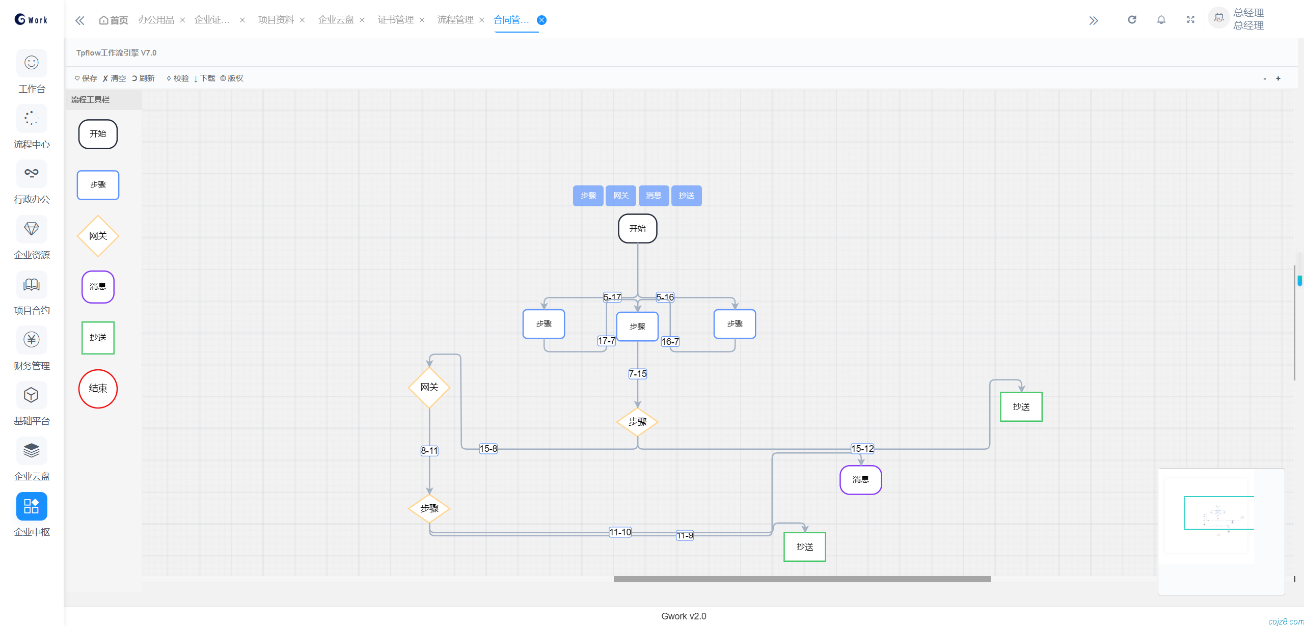1304x626 pixels.
Task: Refresh page with the reload icon
Action: tap(1132, 19)
